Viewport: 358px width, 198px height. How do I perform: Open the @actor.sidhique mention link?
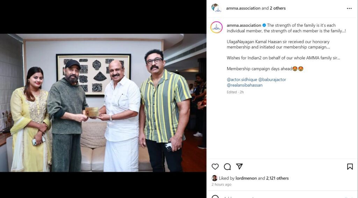242,80
